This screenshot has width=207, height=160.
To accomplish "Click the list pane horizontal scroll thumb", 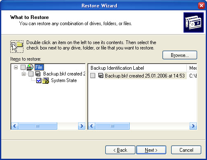I will [x=112, y=126].
